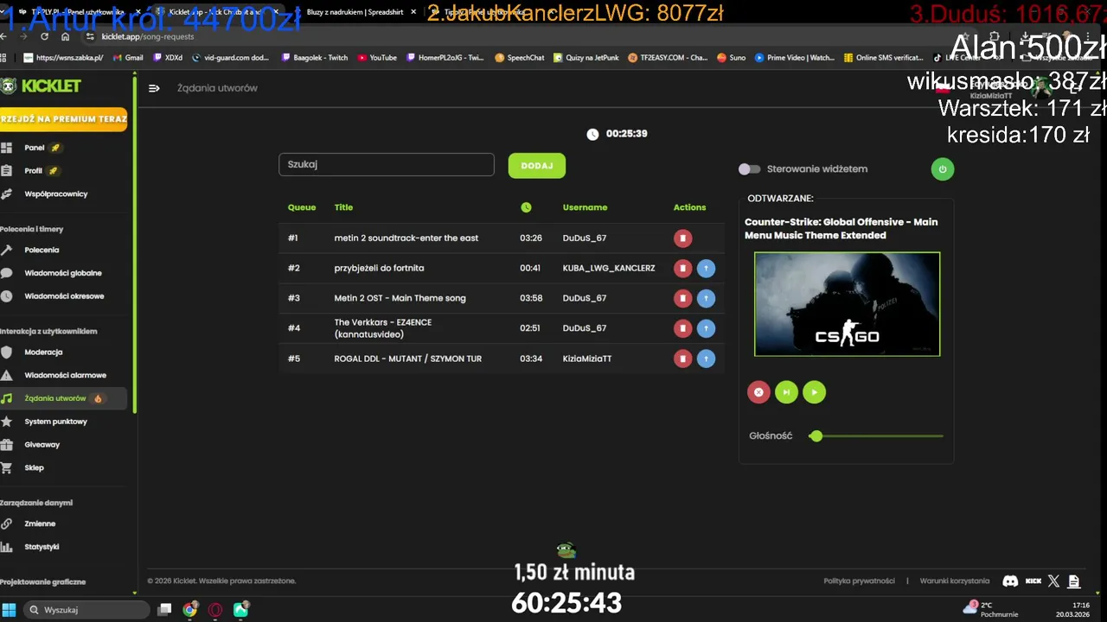
Task: Click the Szukaj search field
Action: tap(387, 164)
